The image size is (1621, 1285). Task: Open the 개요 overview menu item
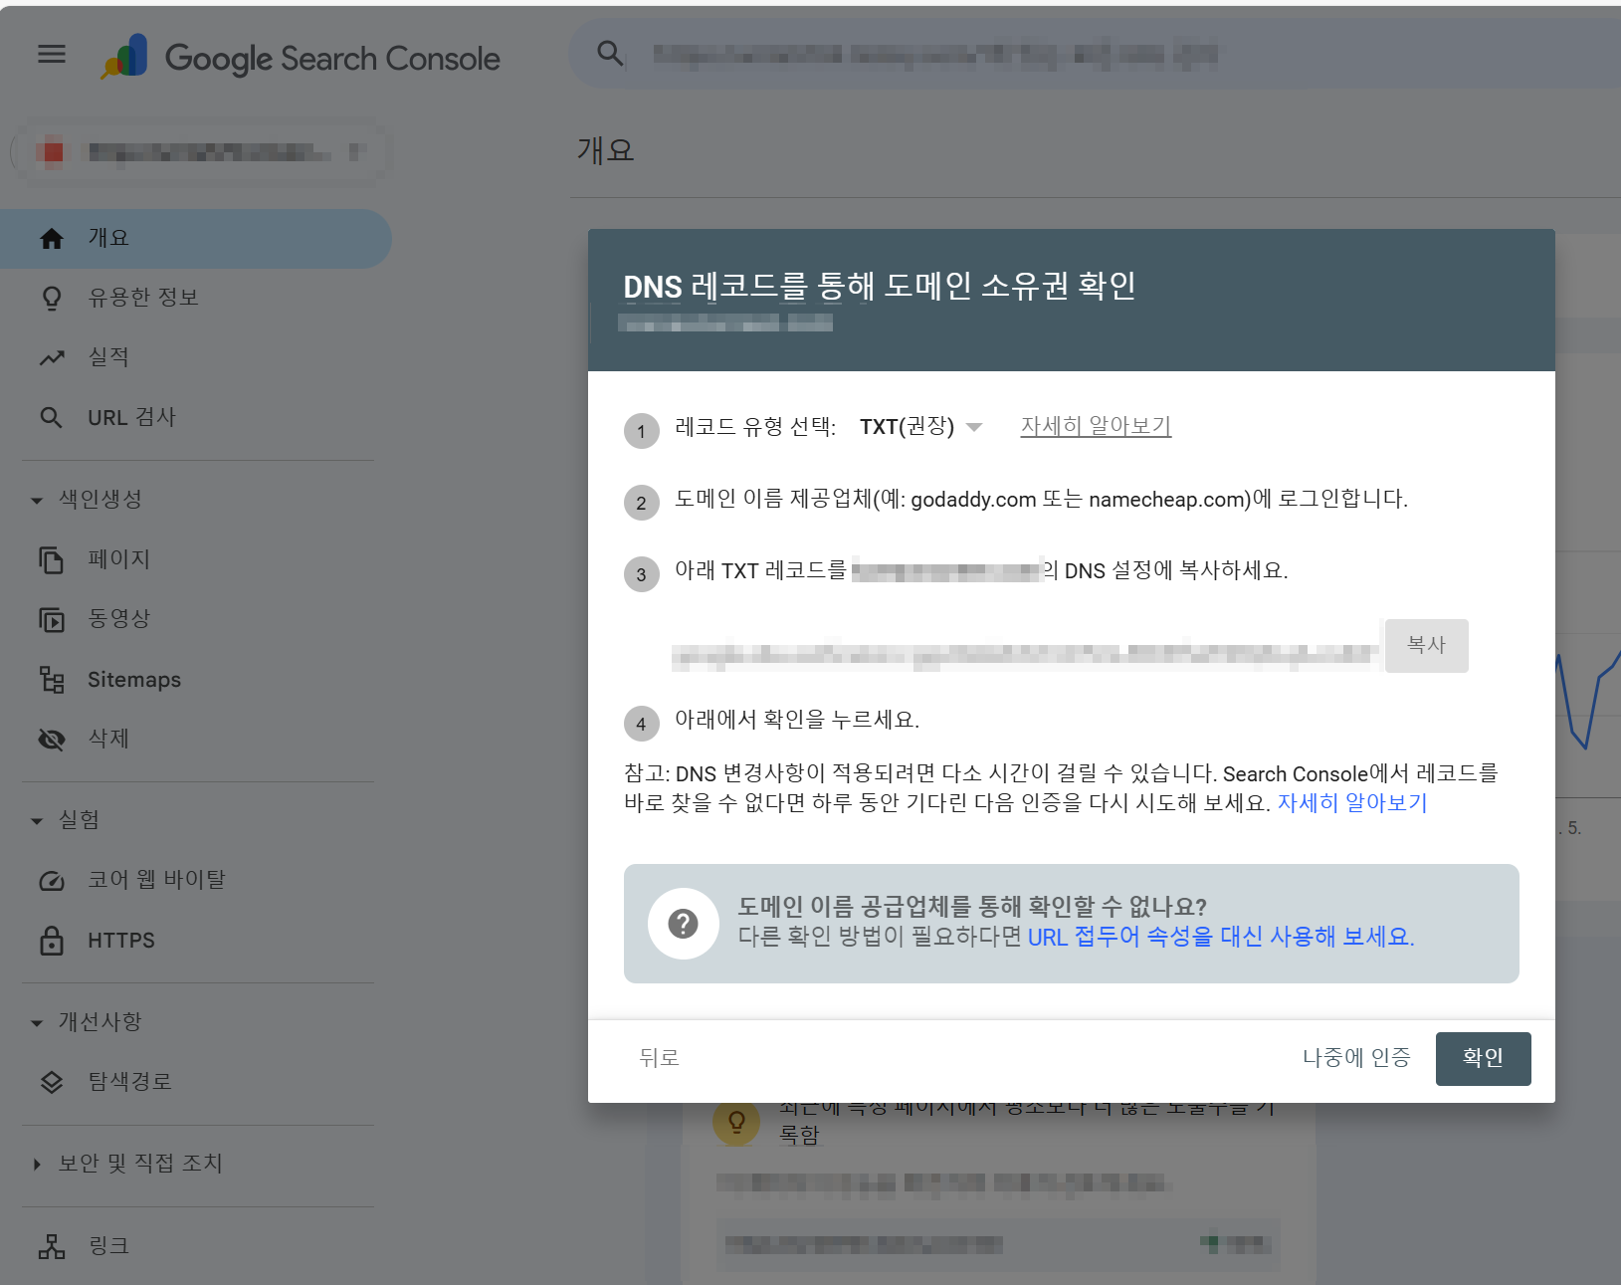click(195, 239)
